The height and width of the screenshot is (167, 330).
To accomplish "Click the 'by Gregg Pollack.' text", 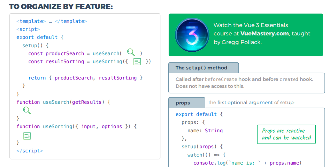I will tap(238, 42).
